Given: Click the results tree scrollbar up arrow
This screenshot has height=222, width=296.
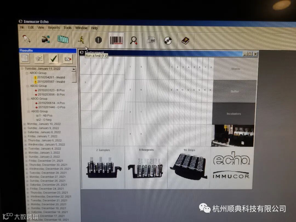Looking at the screenshot, I should point(74,69).
